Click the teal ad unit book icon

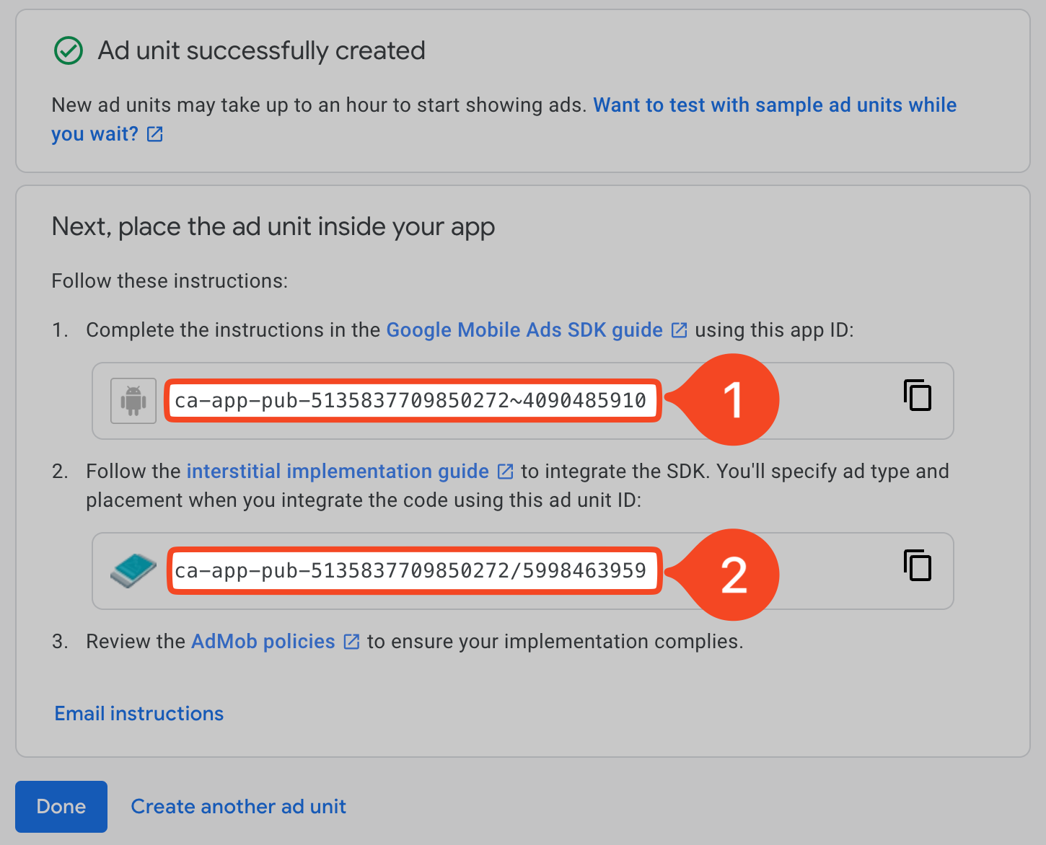[x=133, y=571]
